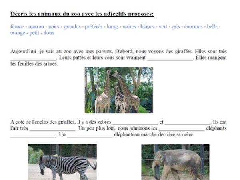Select the adjective 'marron'
The width and height of the screenshot is (240, 180).
coord(36,26)
